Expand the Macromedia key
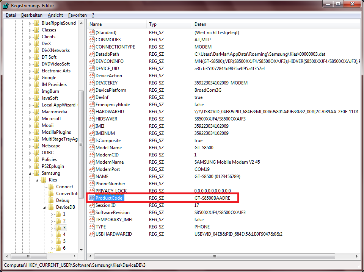 point(30,112)
